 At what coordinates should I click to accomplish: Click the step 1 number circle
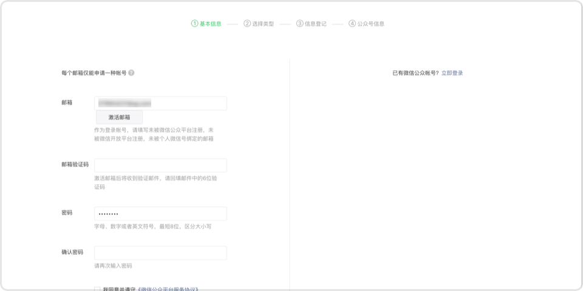[x=195, y=24]
